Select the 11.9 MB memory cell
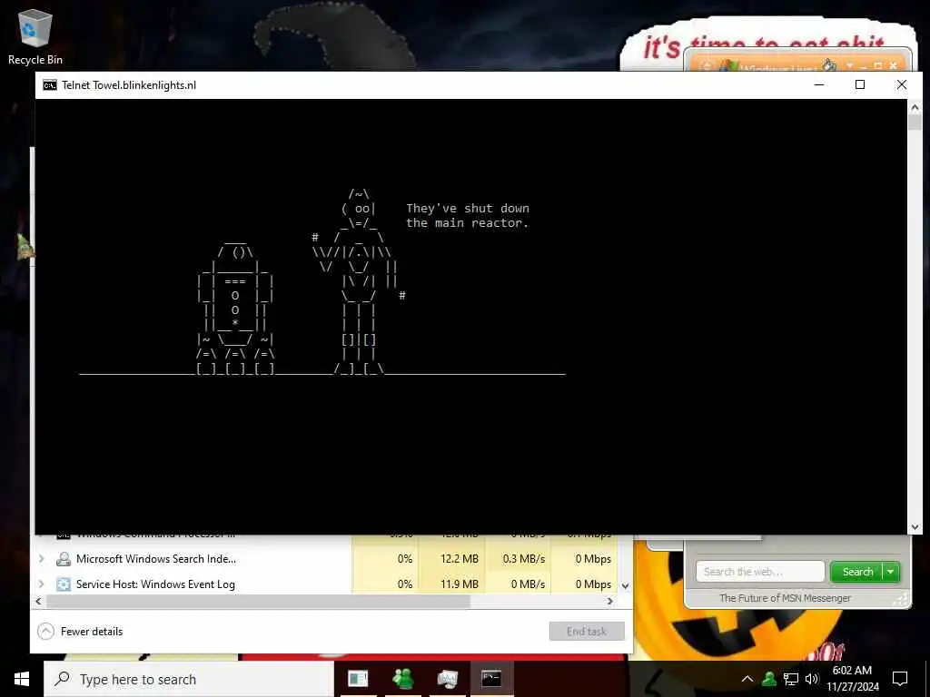This screenshot has height=697, width=930. pos(452,584)
